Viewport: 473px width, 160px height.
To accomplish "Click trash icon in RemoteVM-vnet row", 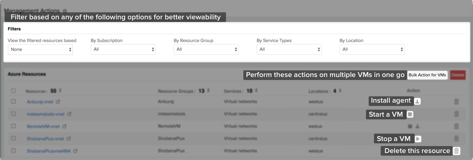I will [x=456, y=126].
